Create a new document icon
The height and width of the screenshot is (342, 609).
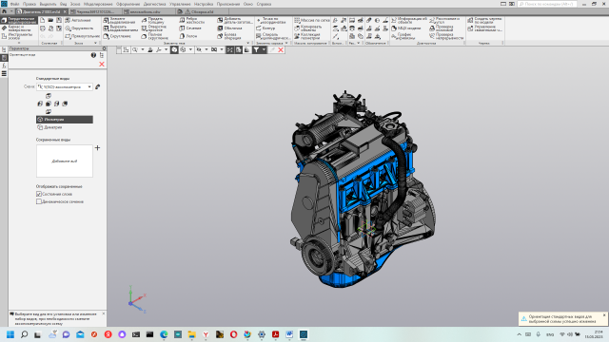42,20
